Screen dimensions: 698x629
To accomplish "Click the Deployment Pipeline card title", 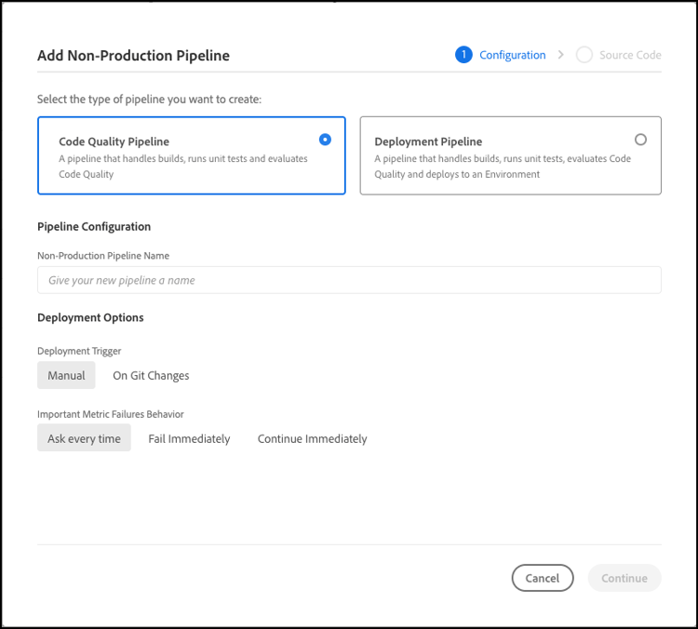I will 428,142.
